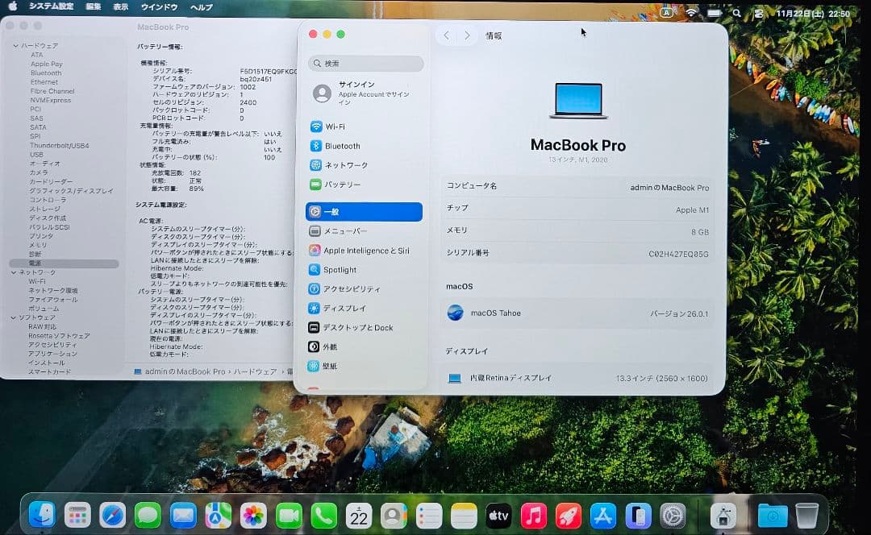Open Spotlight settings from sidebar
The height and width of the screenshot is (535, 871).
(x=340, y=269)
